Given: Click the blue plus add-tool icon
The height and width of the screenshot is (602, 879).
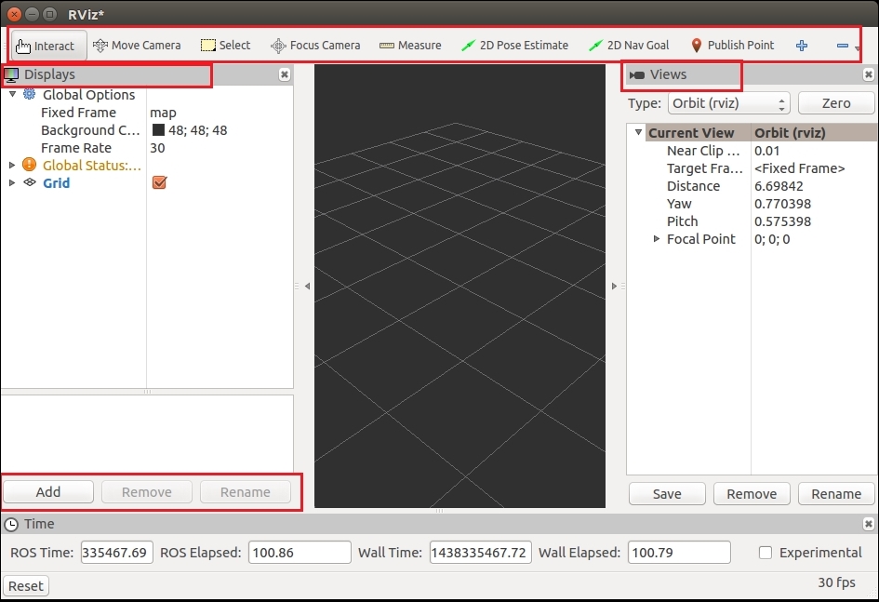Looking at the screenshot, I should pyautogui.click(x=802, y=46).
